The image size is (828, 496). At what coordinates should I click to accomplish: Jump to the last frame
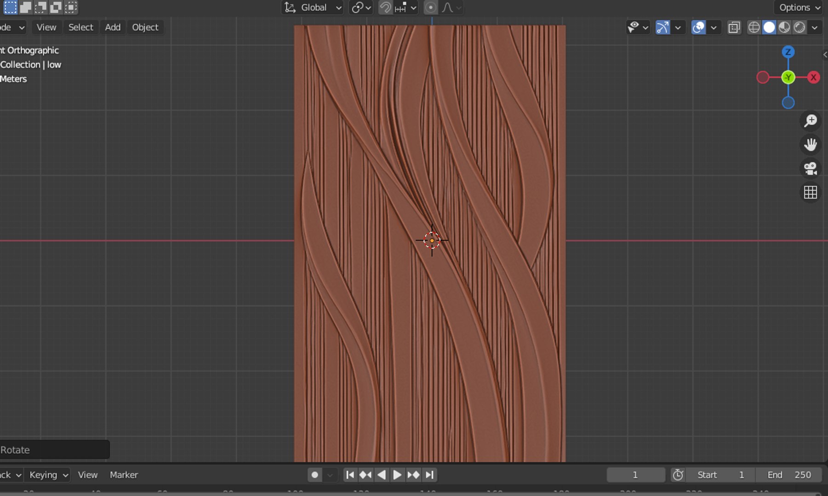429,475
